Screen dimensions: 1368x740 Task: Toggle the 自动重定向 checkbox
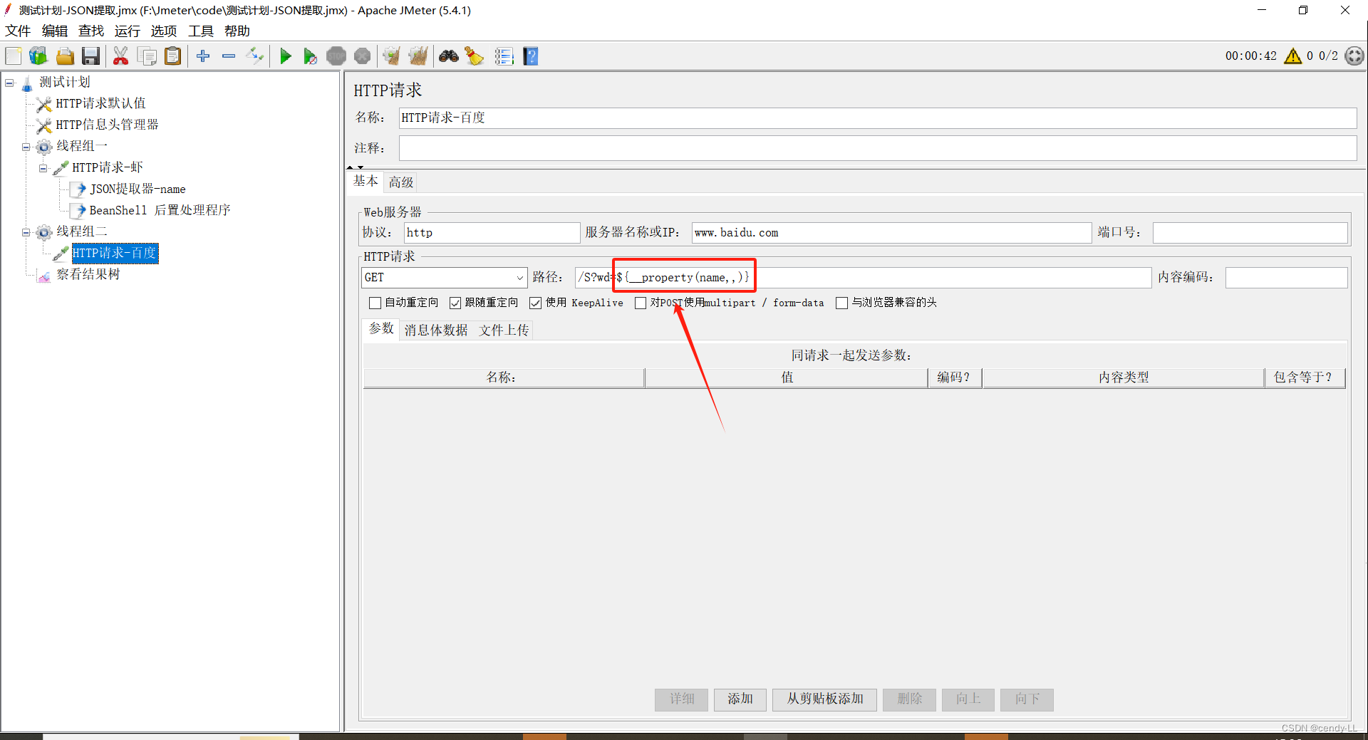375,303
